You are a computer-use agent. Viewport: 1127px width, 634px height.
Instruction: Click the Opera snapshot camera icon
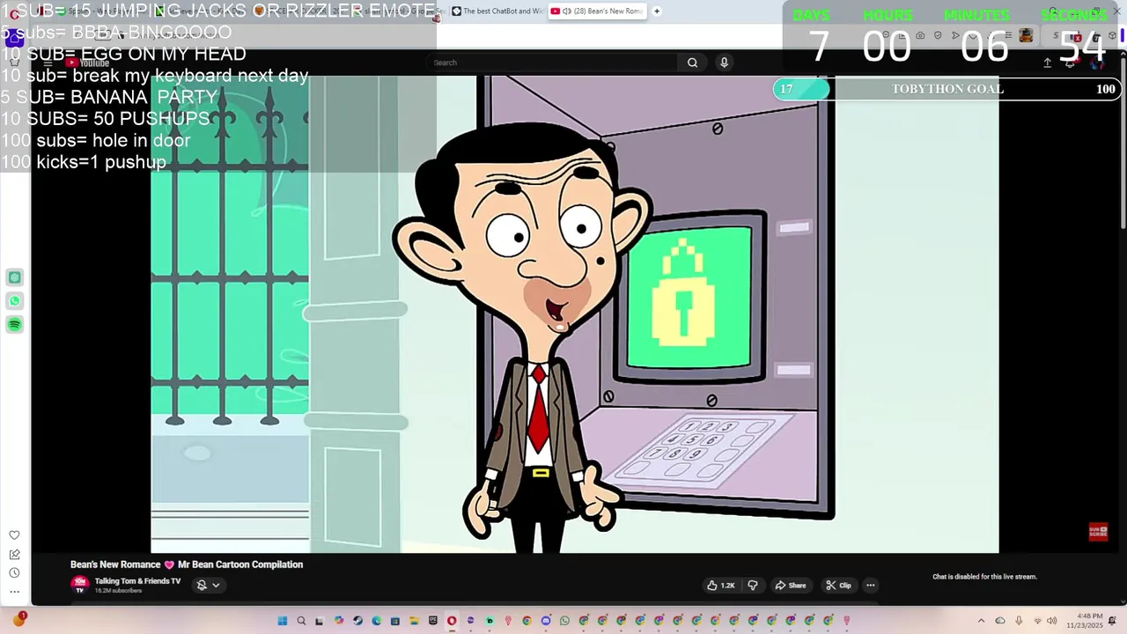point(920,35)
